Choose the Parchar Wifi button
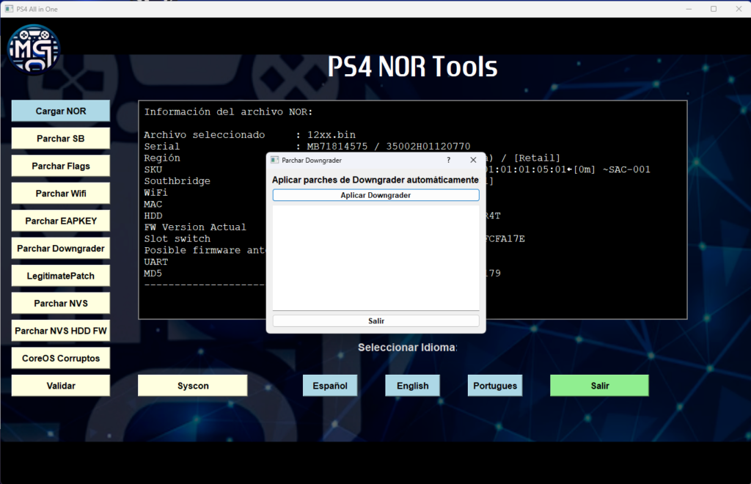The height and width of the screenshot is (484, 751). (61, 194)
